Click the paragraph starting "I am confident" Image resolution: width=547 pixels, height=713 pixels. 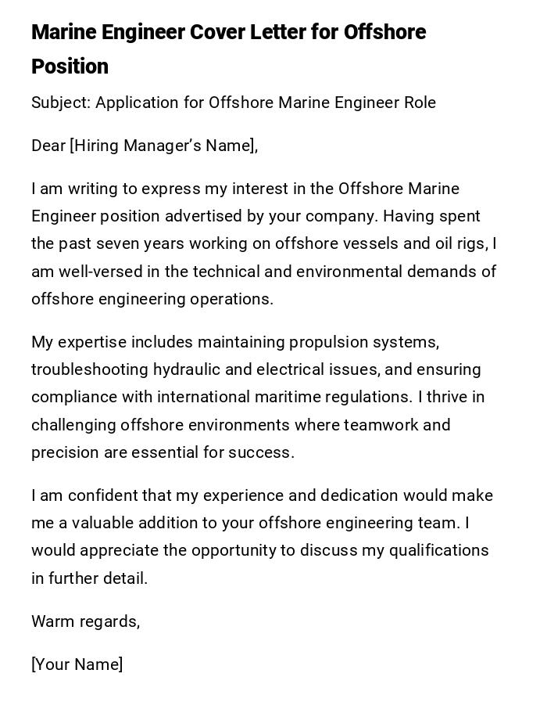tap(262, 537)
